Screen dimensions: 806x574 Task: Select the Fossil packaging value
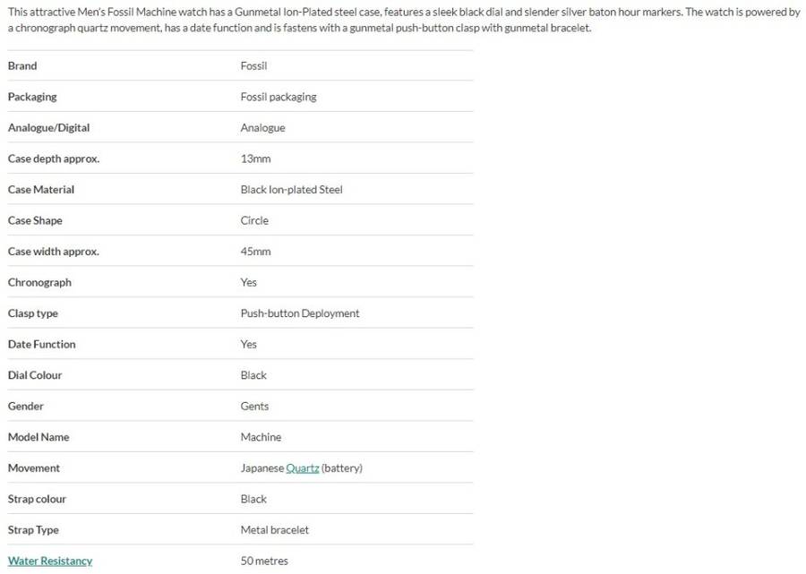[x=279, y=97]
